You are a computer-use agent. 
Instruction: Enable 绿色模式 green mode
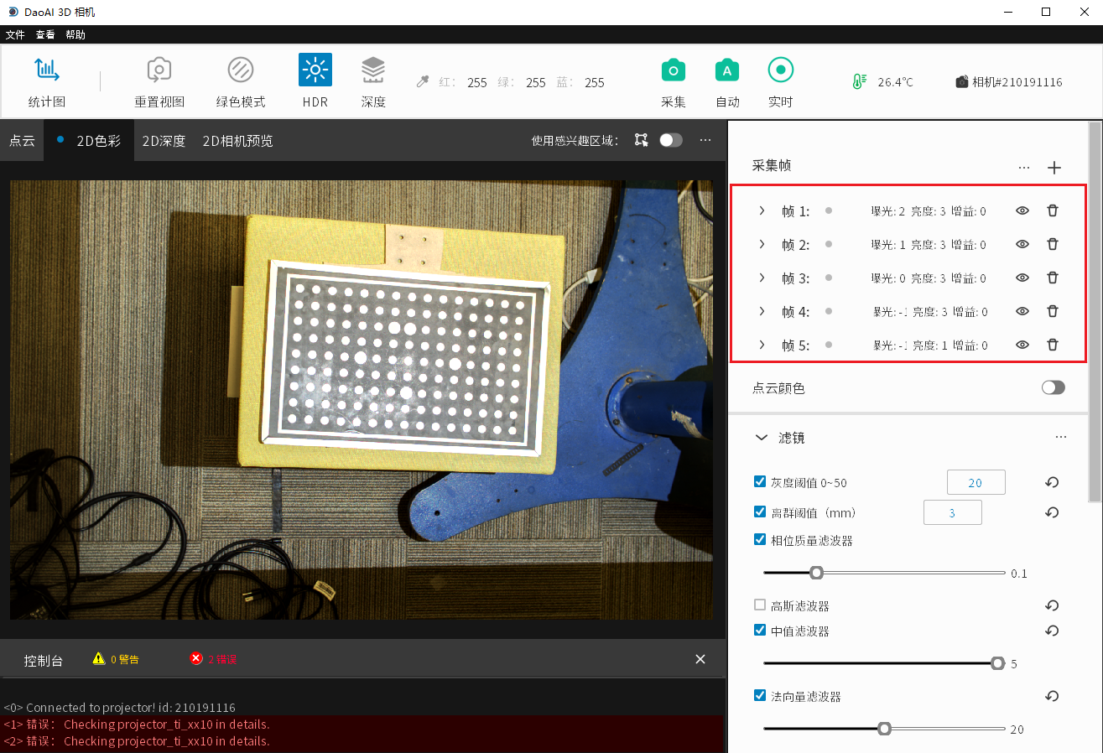coord(241,70)
